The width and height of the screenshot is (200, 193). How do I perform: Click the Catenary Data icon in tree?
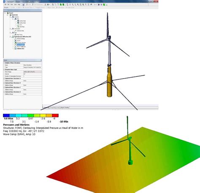click(16, 31)
